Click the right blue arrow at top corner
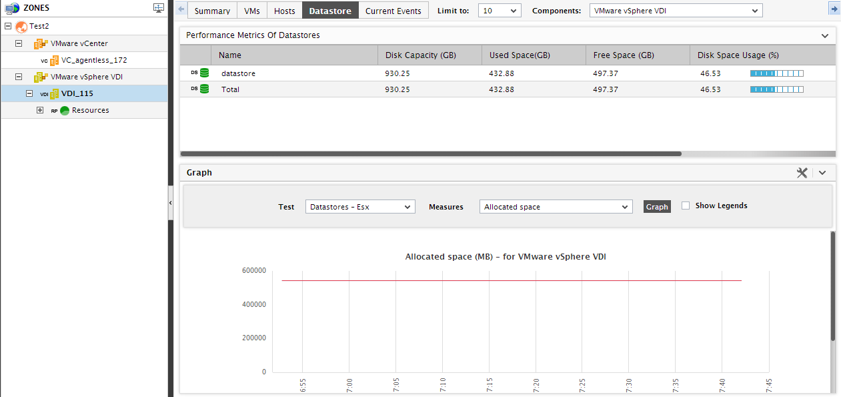This screenshot has width=841, height=397. [x=834, y=9]
